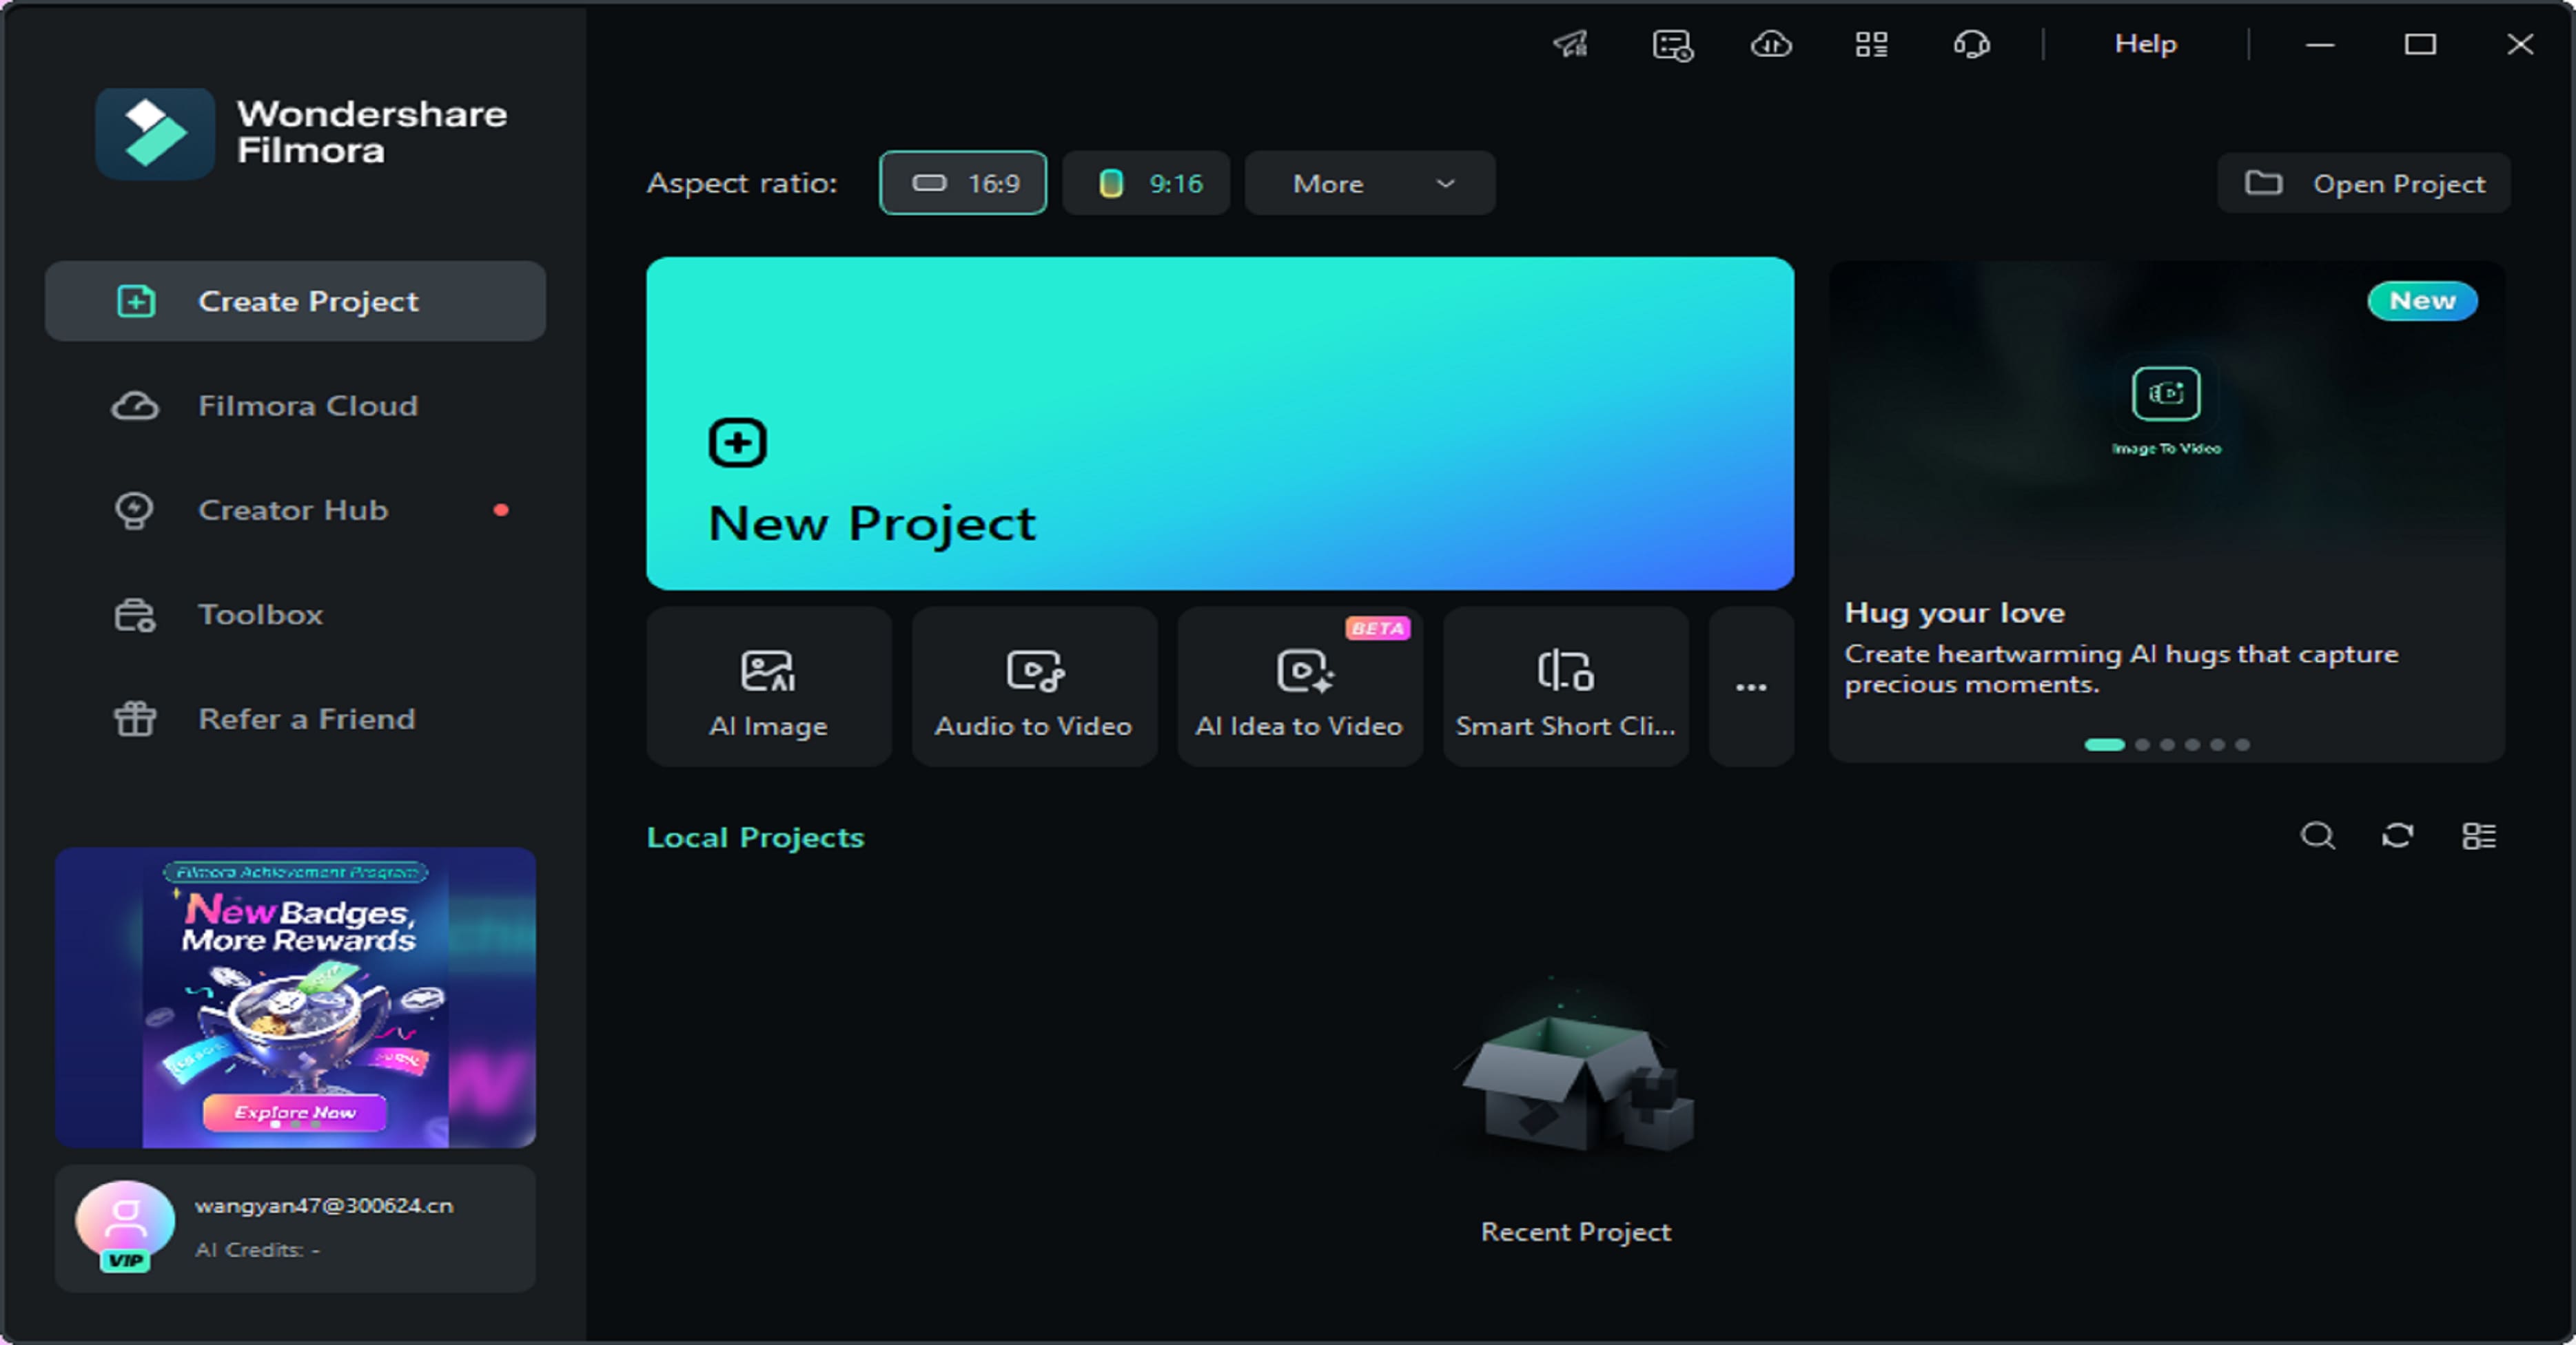
Task: Click the paper plane send icon in title bar
Action: (x=1571, y=44)
